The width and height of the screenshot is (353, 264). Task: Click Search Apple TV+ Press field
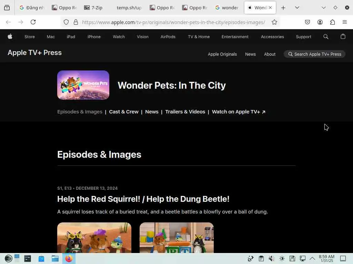tap(314, 54)
